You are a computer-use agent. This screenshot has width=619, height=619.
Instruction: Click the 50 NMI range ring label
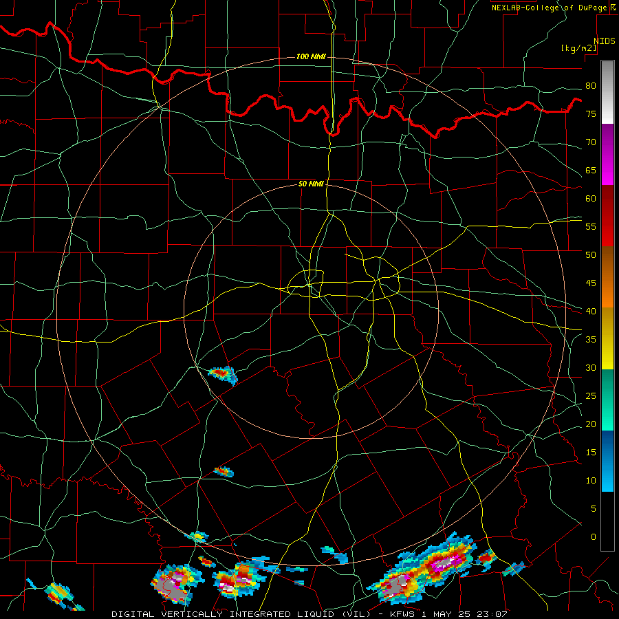pyautogui.click(x=311, y=184)
